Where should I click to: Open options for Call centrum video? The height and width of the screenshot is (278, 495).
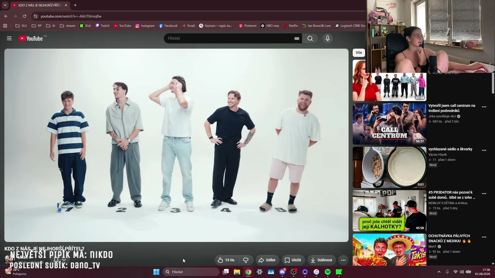(x=484, y=107)
